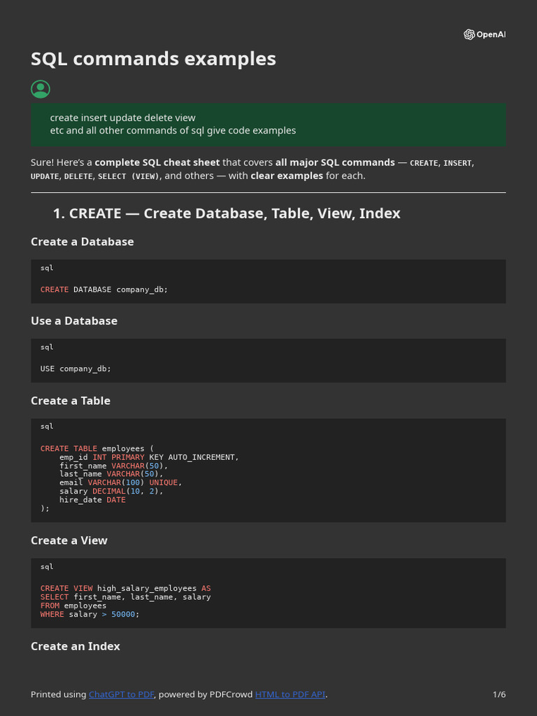Click the heading '1. CREATE — Create Database, Table, View, Index'

tap(227, 213)
